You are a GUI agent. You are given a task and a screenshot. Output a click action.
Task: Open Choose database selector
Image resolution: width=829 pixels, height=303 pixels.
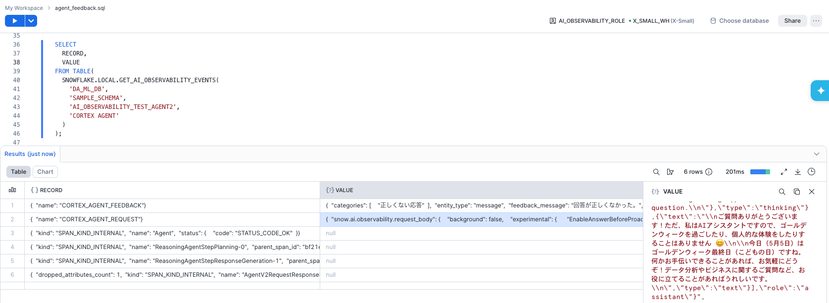[x=739, y=21]
